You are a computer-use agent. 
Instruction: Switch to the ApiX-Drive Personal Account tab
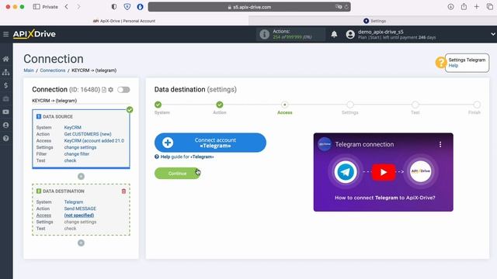click(124, 21)
